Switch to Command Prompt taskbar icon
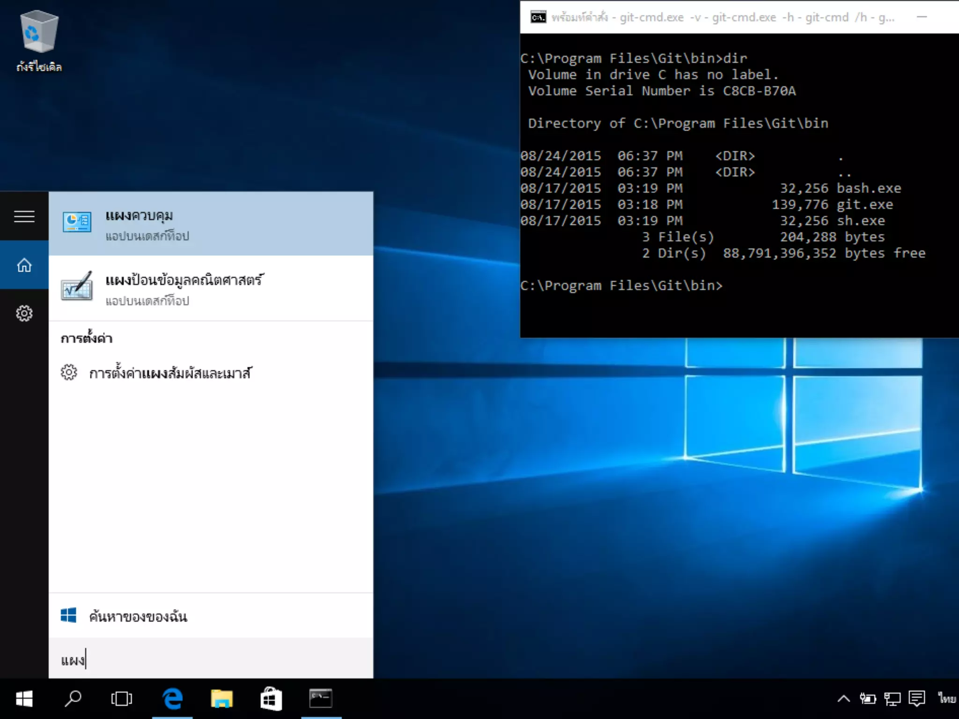The height and width of the screenshot is (719, 959). (321, 699)
